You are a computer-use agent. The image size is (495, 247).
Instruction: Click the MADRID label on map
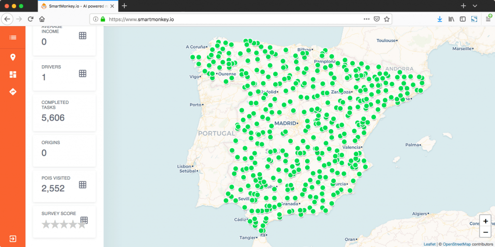point(285,123)
